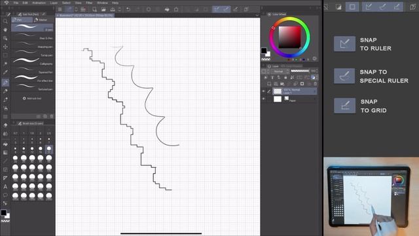Click the black main color swatch near the color wheel
This screenshot has width=419, height=236.
(x=264, y=50)
